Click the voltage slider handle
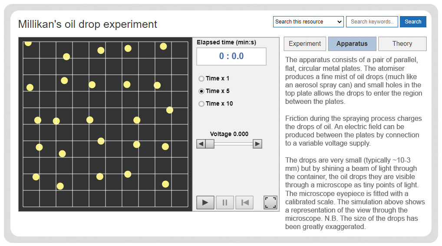Image resolution: width=442 pixels, height=246 pixels. (210, 144)
